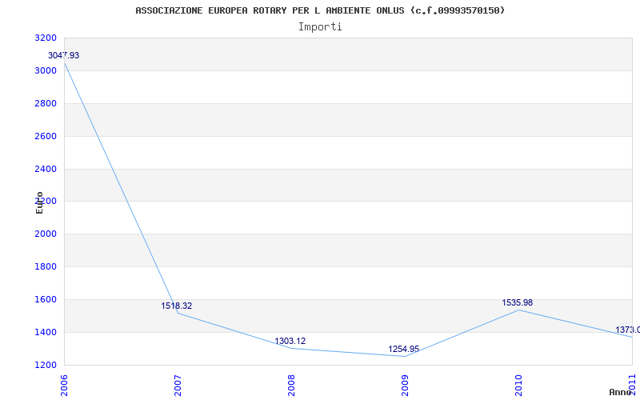Viewport: 640px width, 400px height.
Task: Click y-axis tick label 1800
Action: click(x=46, y=267)
